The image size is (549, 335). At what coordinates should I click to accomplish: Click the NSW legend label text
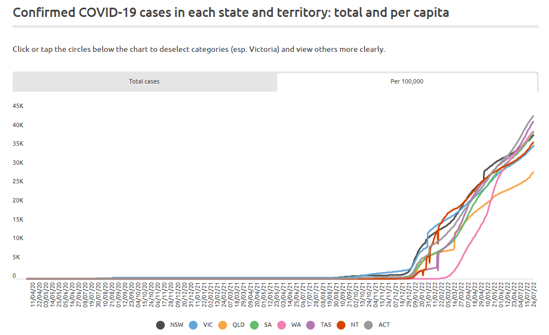[177, 325]
